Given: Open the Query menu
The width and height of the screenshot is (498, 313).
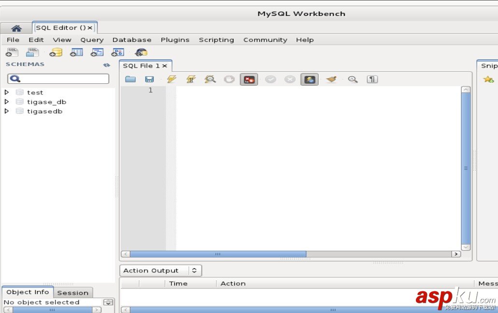Looking at the screenshot, I should click(x=92, y=40).
